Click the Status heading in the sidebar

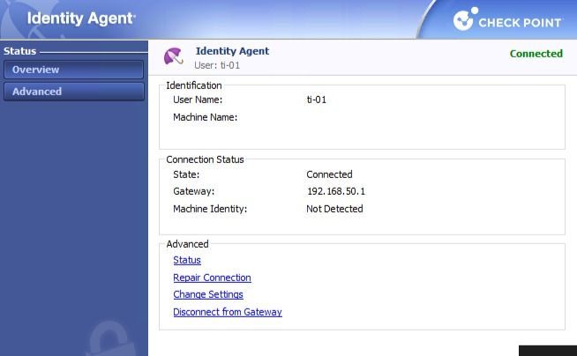pos(20,51)
